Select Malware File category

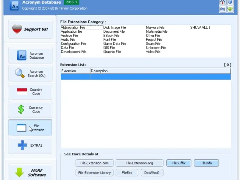(155, 27)
